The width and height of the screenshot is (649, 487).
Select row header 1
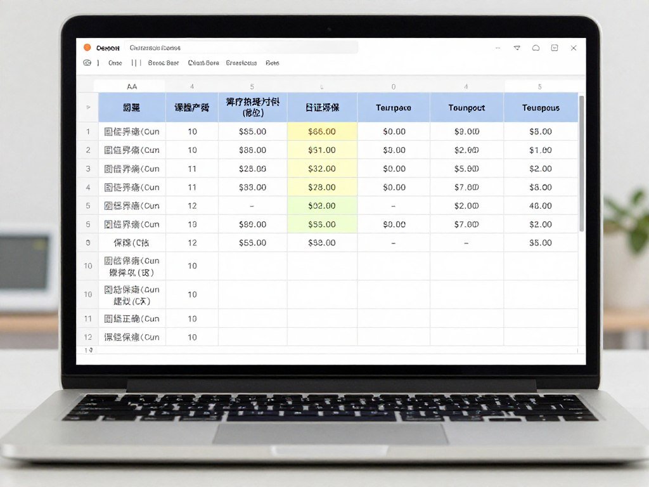coord(87,132)
